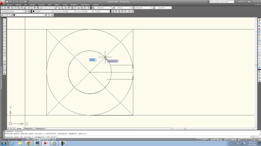Click the New drawing icon
This screenshot has height=146, width=261.
tap(2, 8)
